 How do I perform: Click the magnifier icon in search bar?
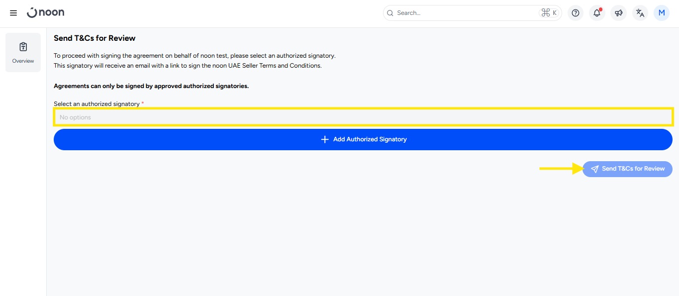390,13
